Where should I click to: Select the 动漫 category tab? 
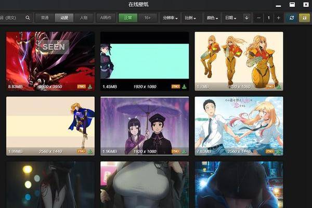(64, 18)
